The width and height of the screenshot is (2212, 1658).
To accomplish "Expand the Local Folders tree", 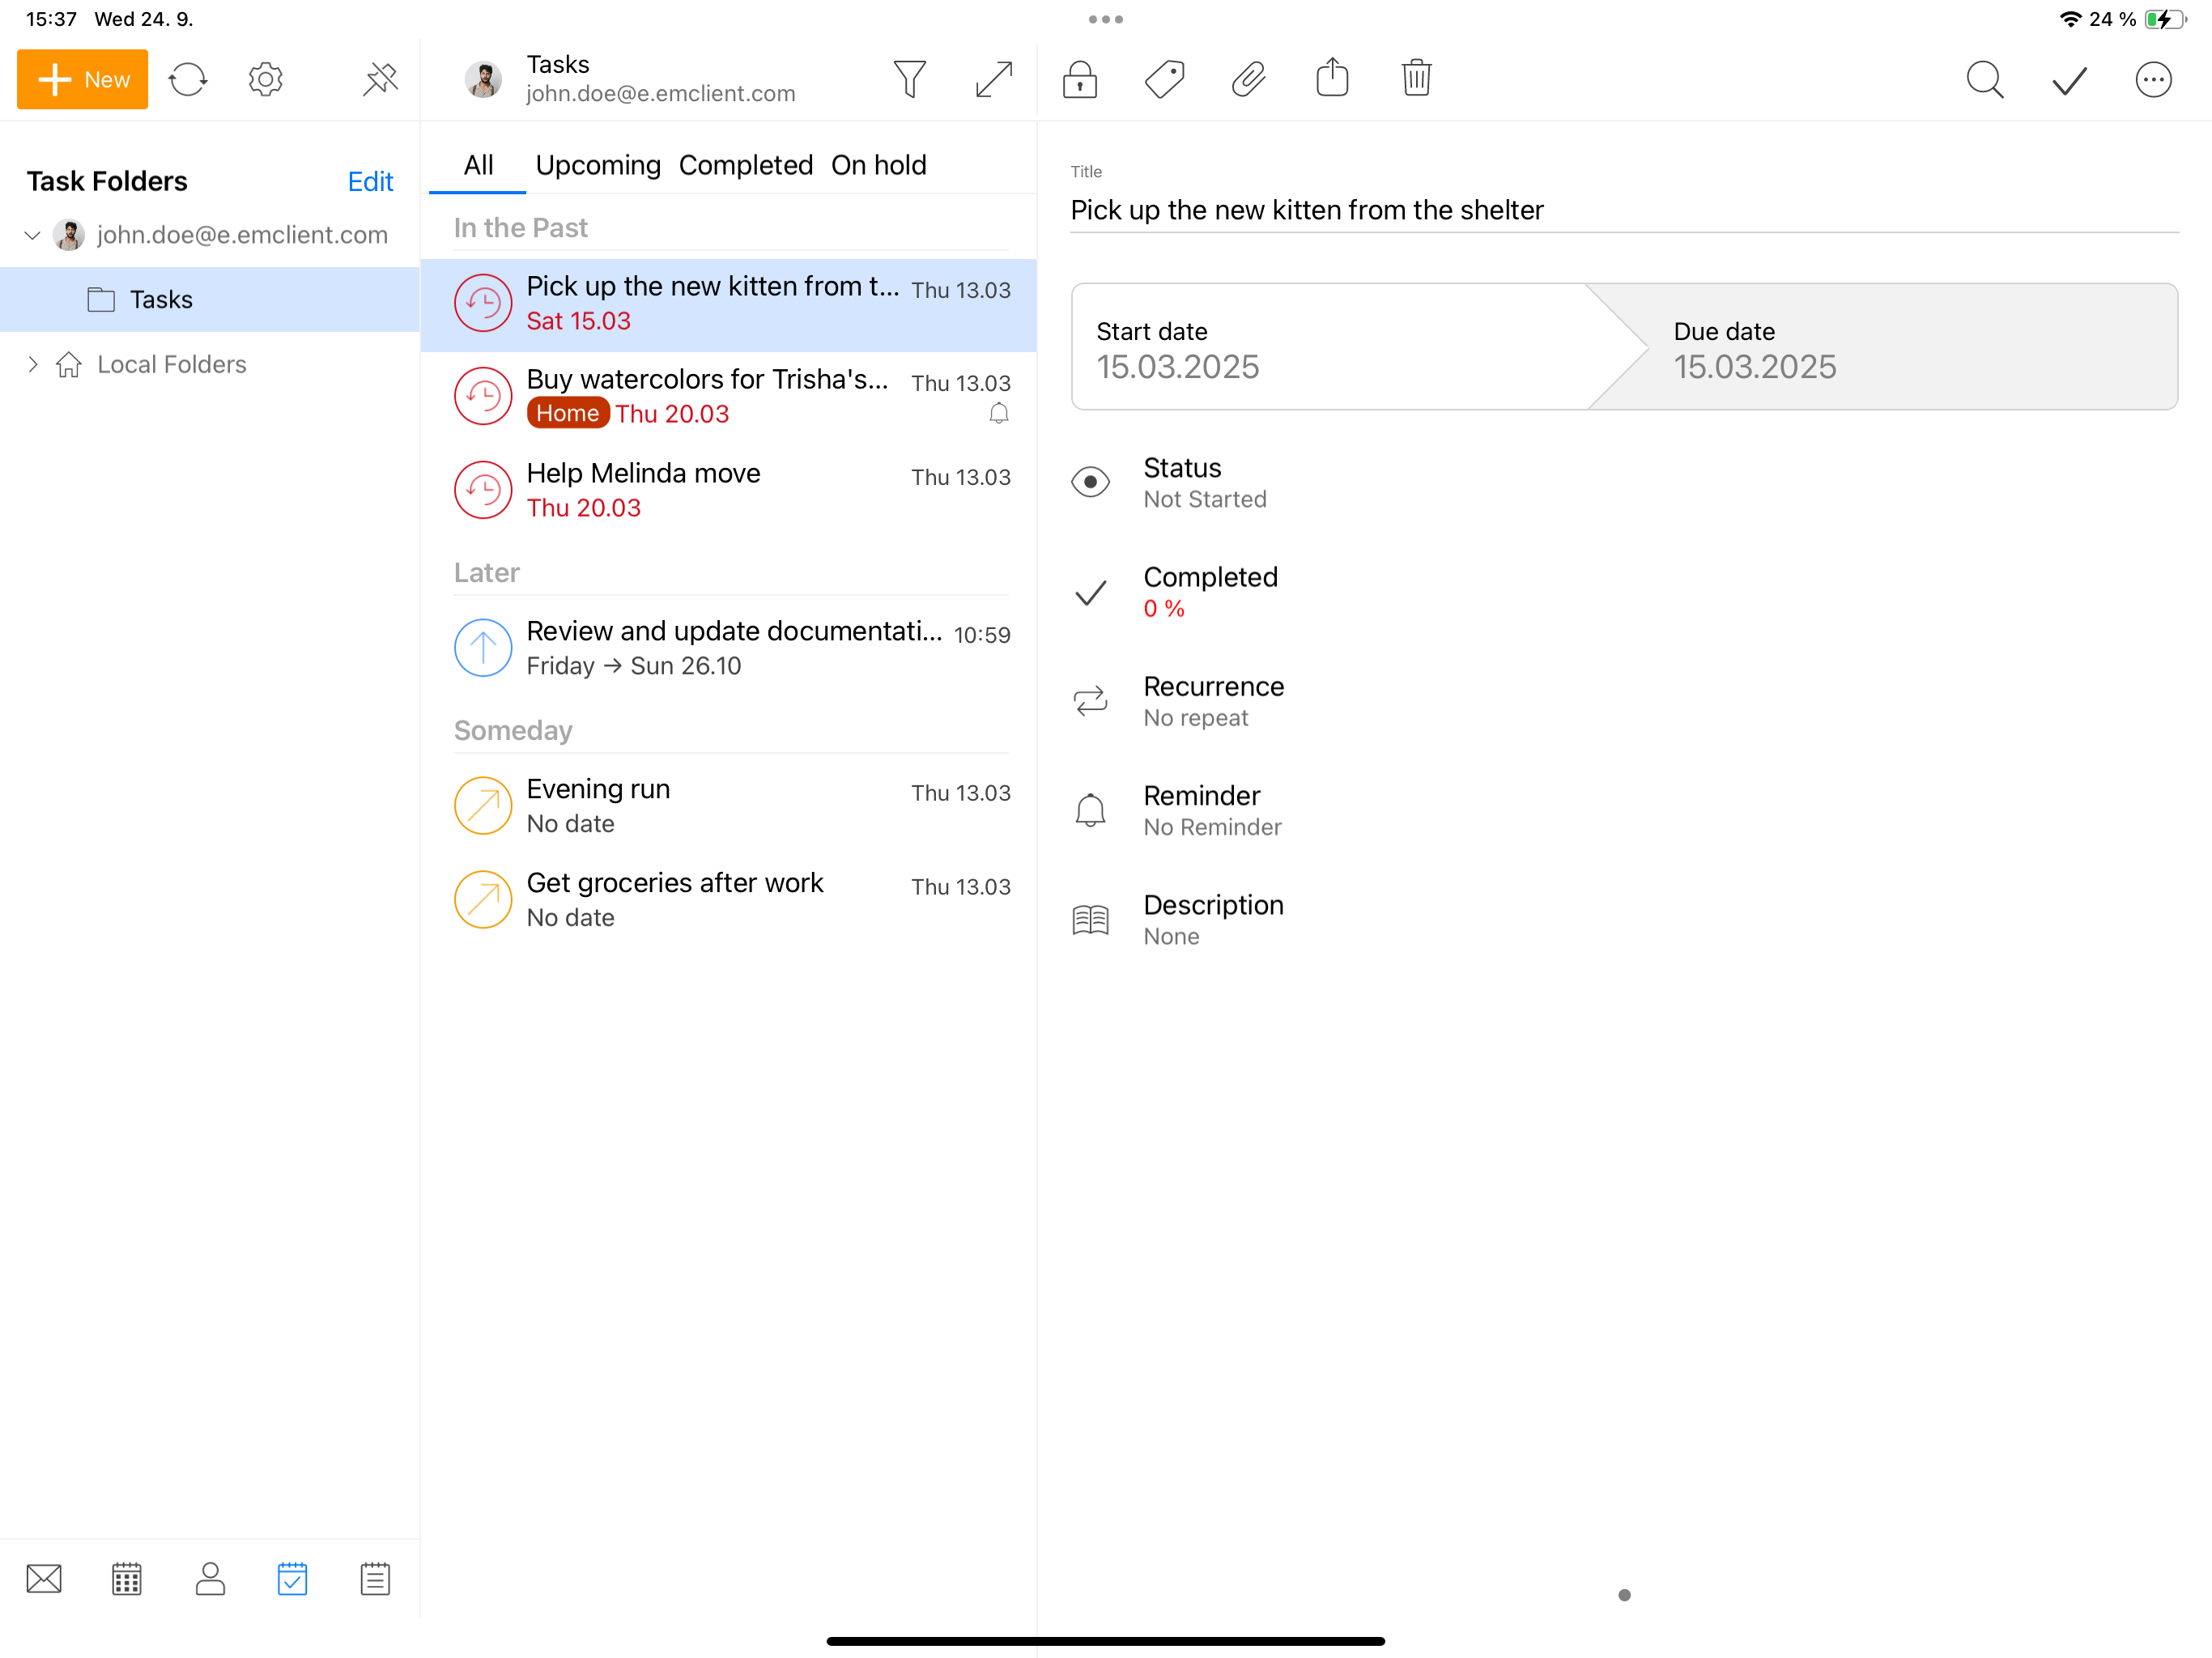I will pos(32,364).
